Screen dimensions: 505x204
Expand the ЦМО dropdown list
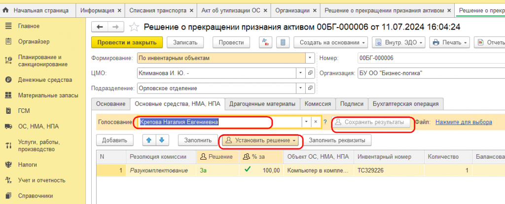click(301, 73)
